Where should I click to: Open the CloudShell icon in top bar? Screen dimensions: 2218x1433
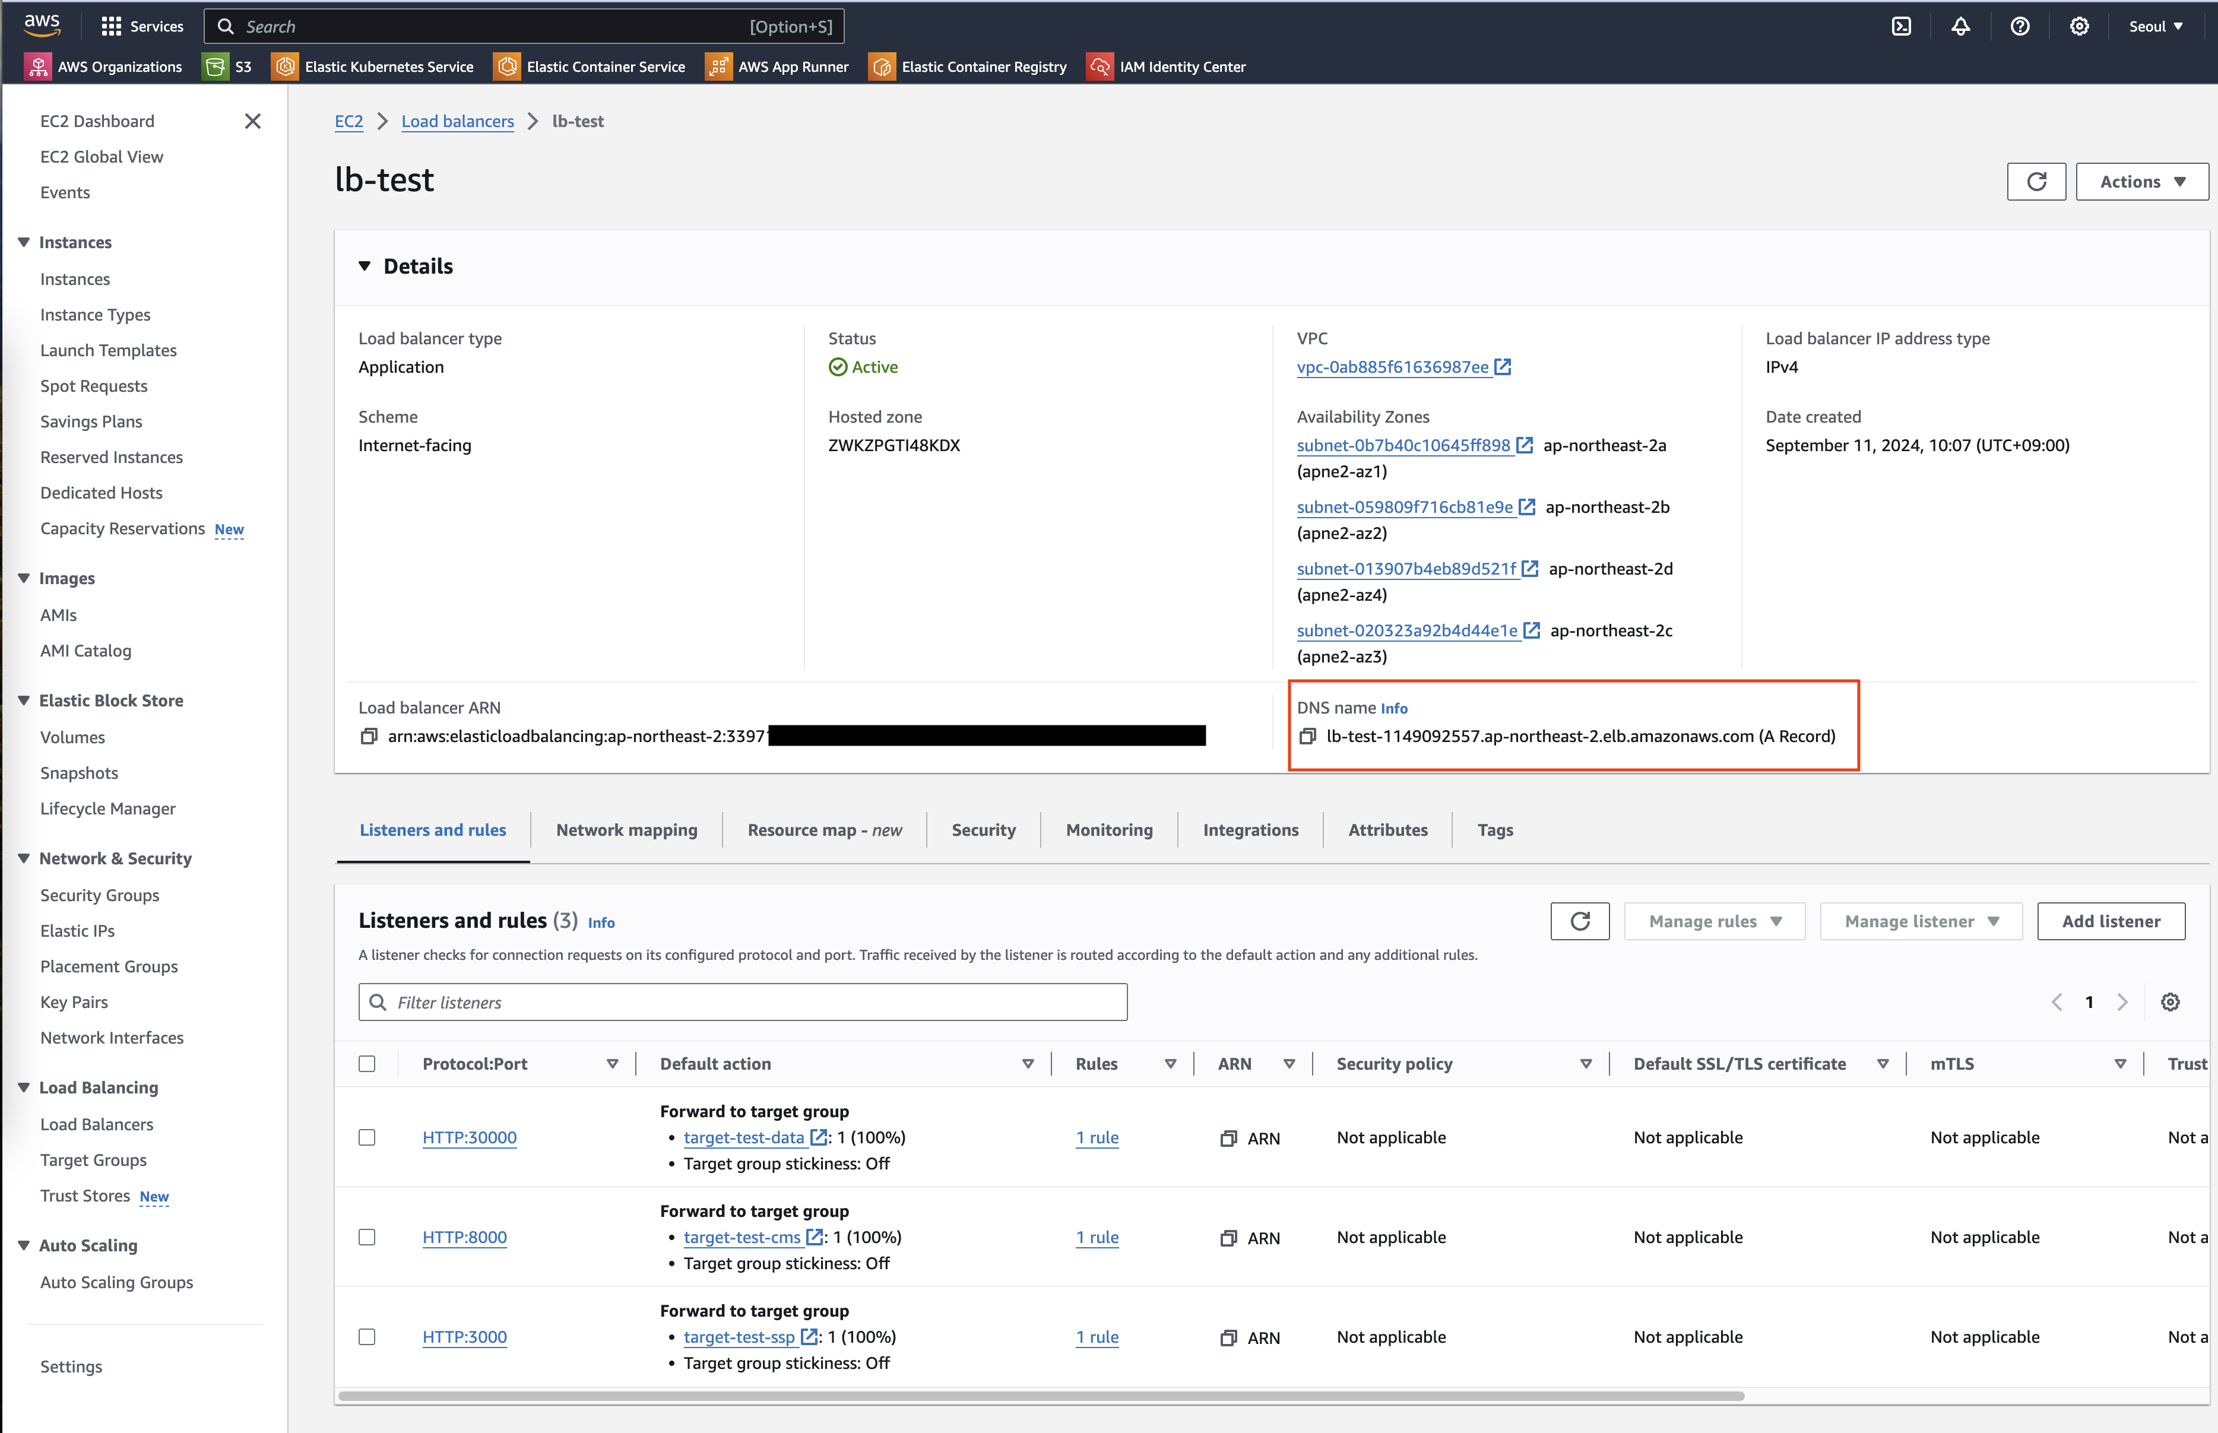coord(1901,26)
